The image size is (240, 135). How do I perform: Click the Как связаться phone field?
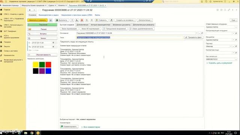pos(220,59)
